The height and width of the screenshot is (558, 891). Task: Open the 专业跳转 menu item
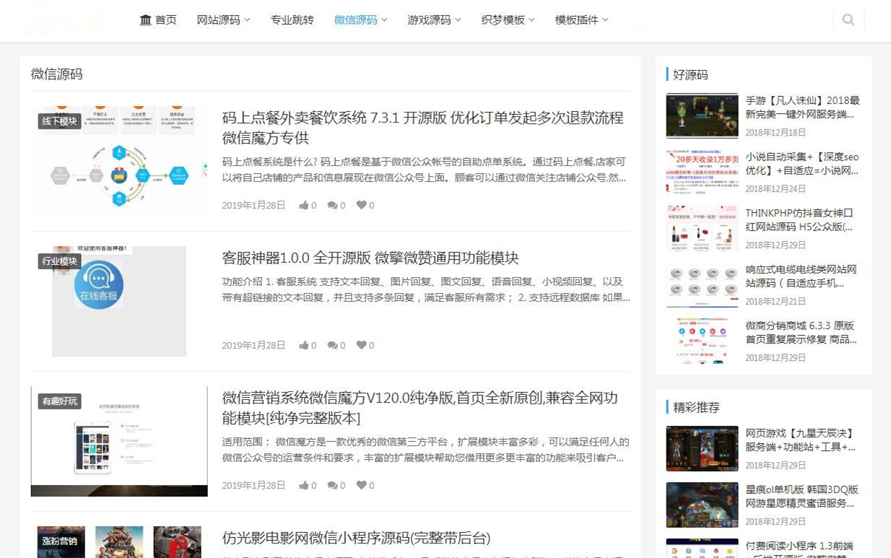click(x=292, y=19)
